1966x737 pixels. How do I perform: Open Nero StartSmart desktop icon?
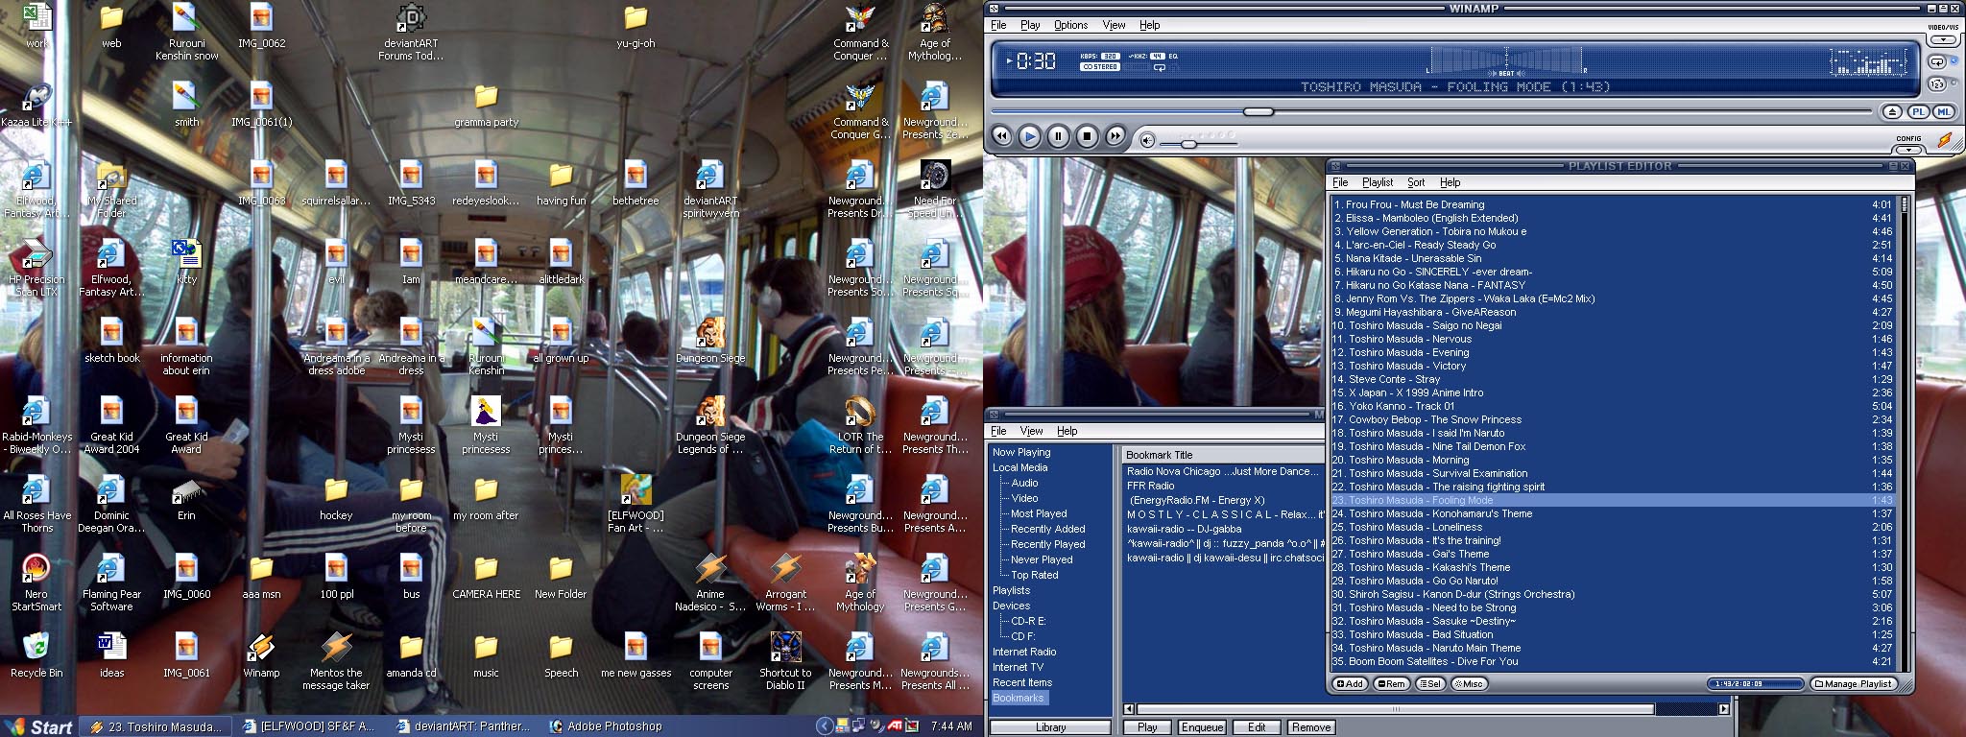pos(36,583)
